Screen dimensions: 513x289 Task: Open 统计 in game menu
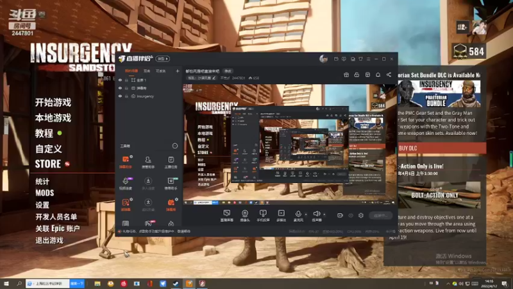(42, 181)
